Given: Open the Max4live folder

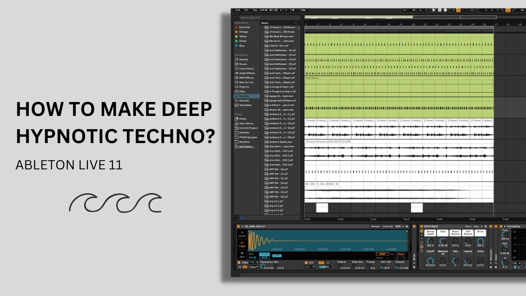Looking at the screenshot, I should (245, 142).
